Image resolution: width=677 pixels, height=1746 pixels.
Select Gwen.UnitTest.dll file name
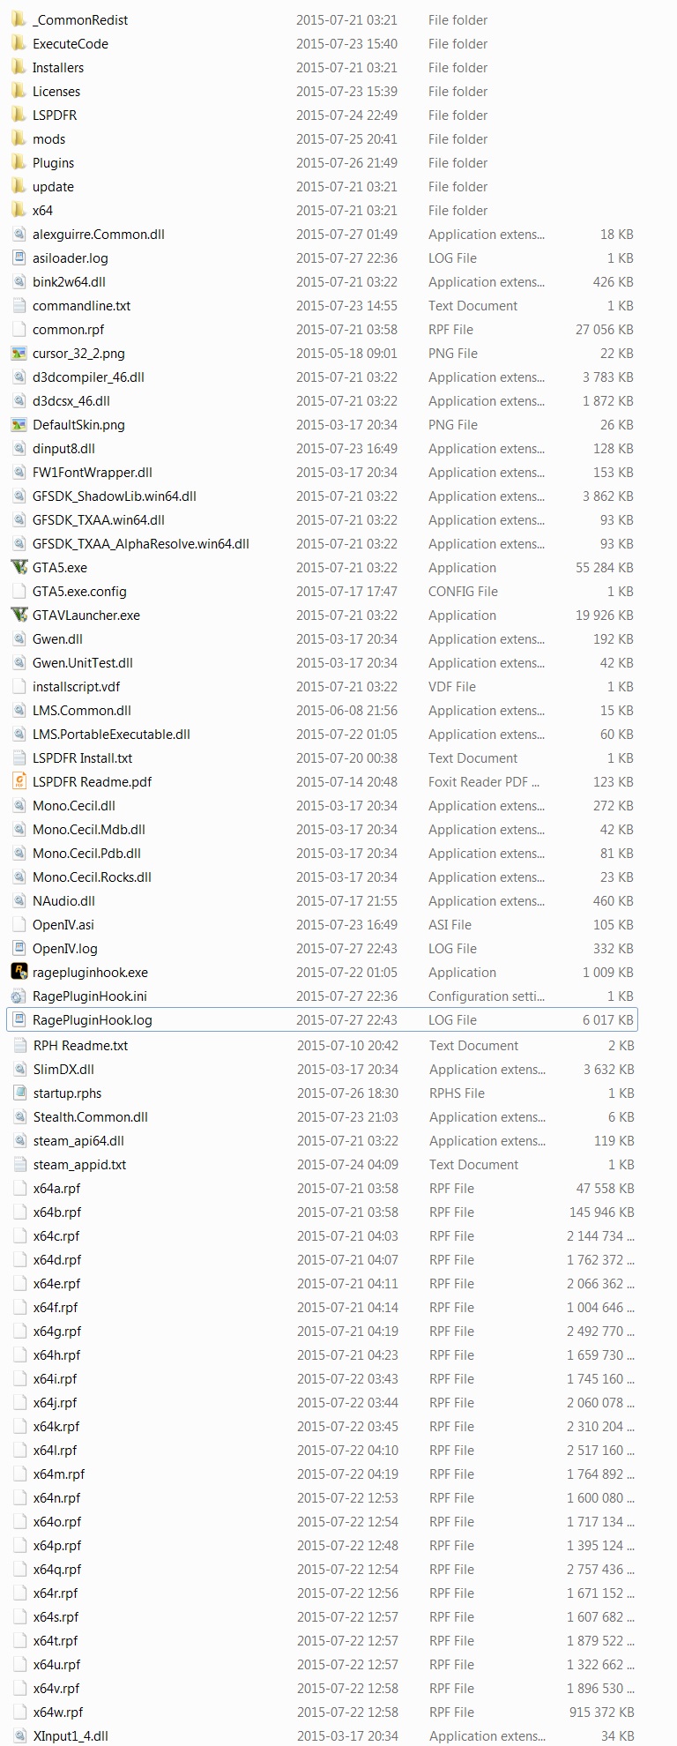pyautogui.click(x=83, y=663)
